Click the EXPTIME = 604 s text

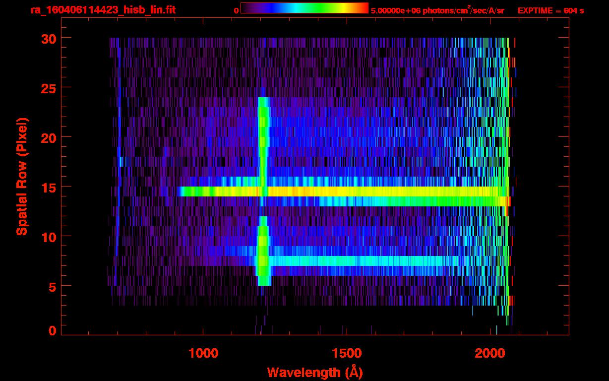click(x=550, y=10)
